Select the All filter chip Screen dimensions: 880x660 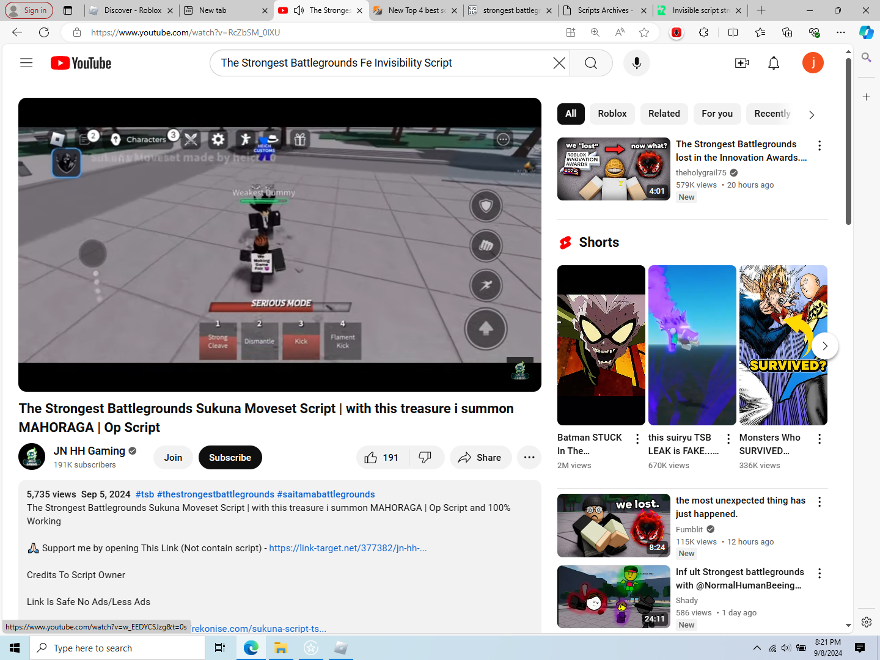[x=571, y=114]
